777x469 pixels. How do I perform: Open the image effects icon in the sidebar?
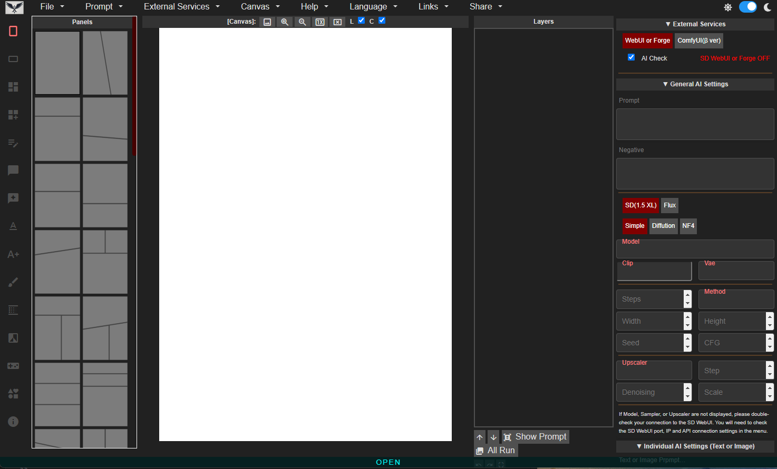click(x=13, y=338)
